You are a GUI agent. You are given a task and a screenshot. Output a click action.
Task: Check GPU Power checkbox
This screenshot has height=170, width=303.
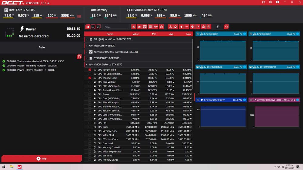pos(90,94)
